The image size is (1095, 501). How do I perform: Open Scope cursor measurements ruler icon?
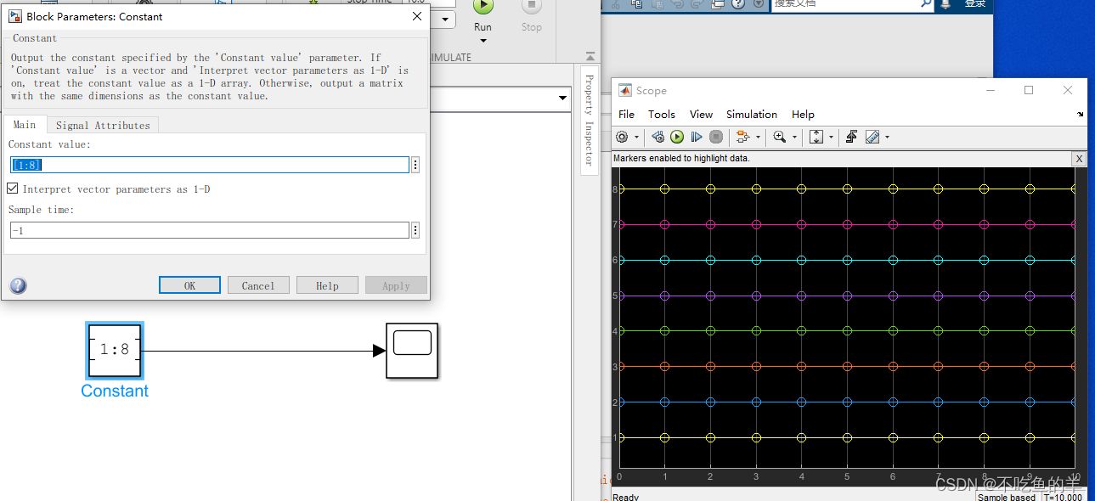(x=872, y=137)
